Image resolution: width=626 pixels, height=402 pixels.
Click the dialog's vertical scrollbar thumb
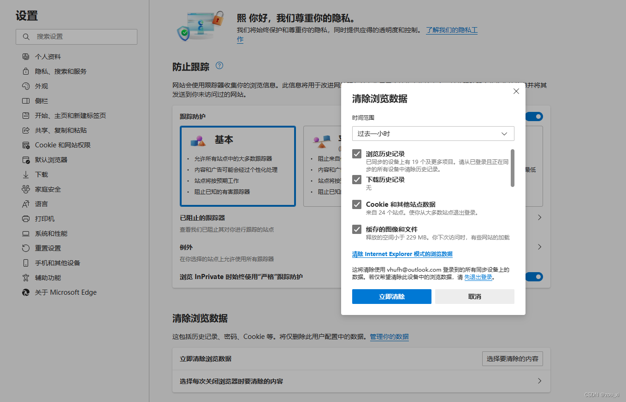point(513,168)
